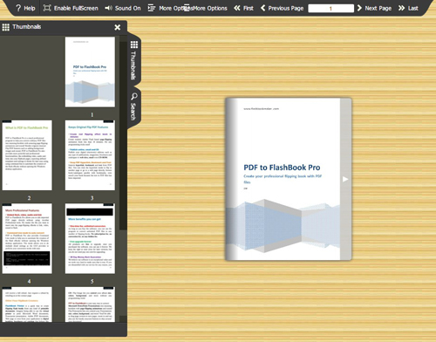Viewport: 436px width, 342px height.
Task: Toggle the Sound On speaker
Action: (108, 8)
